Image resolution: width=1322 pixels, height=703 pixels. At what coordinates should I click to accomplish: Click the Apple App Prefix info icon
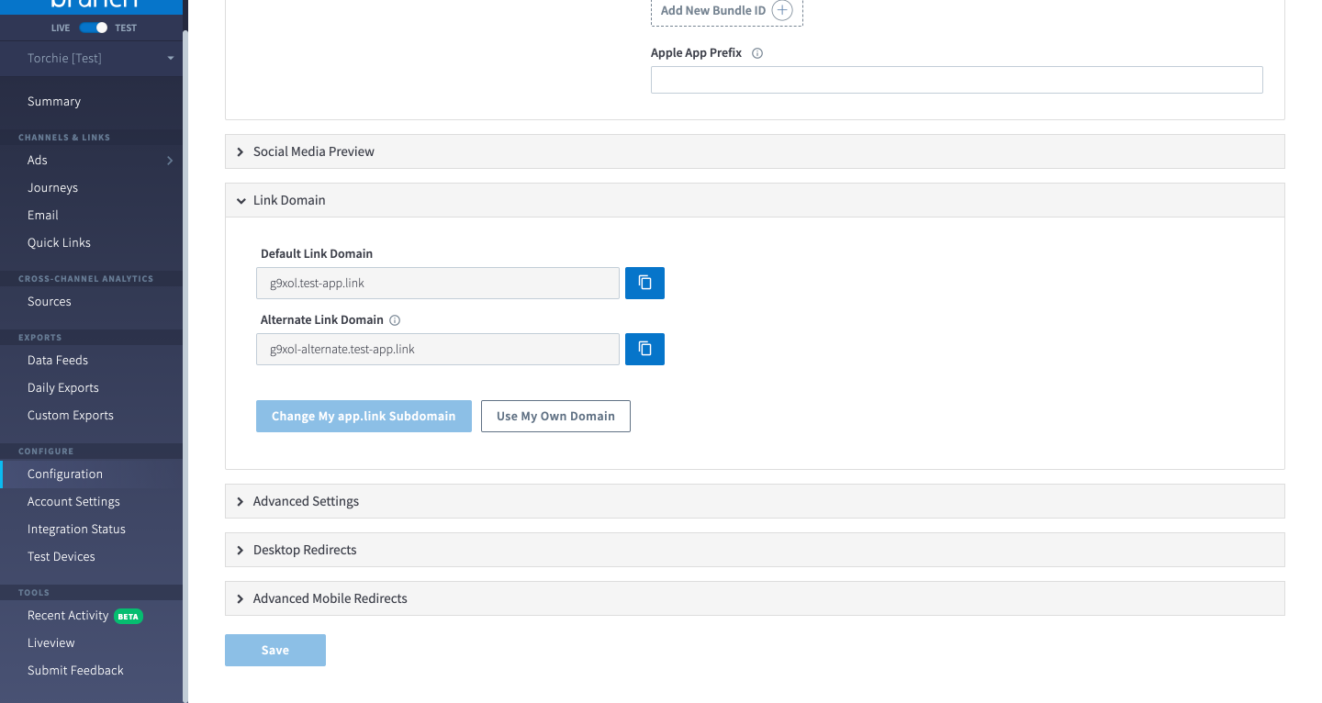click(x=757, y=53)
